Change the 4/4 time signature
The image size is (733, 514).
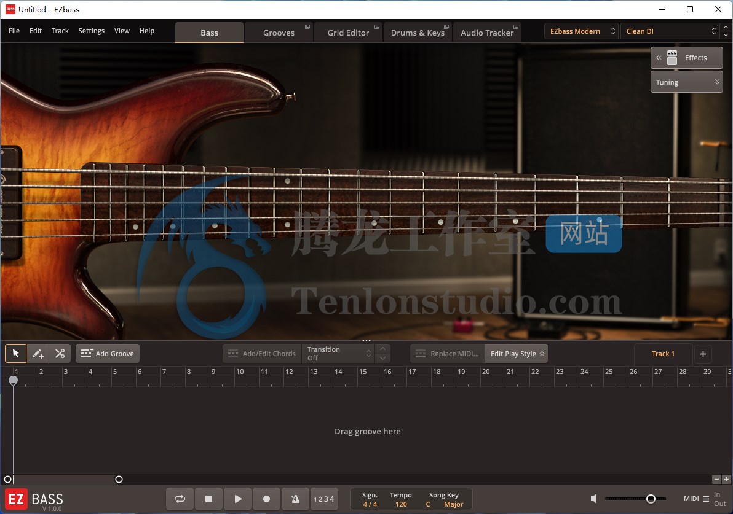370,504
